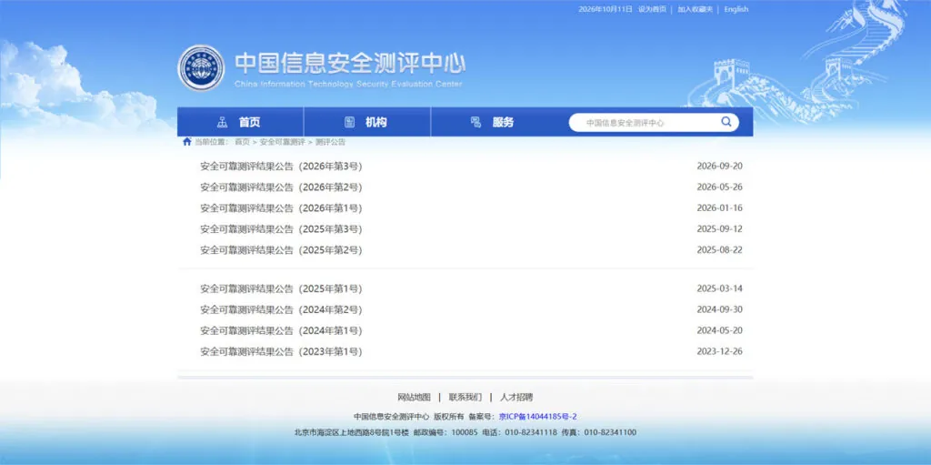Open 安全可靠测评结果公告（2026年第3号）

281,167
